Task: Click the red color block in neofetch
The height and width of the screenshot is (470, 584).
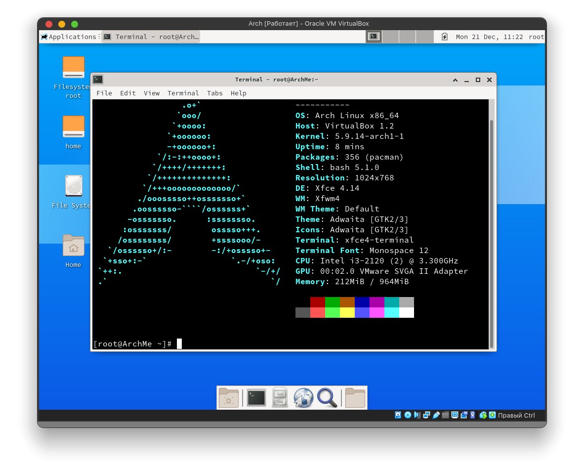Action: pyautogui.click(x=317, y=302)
